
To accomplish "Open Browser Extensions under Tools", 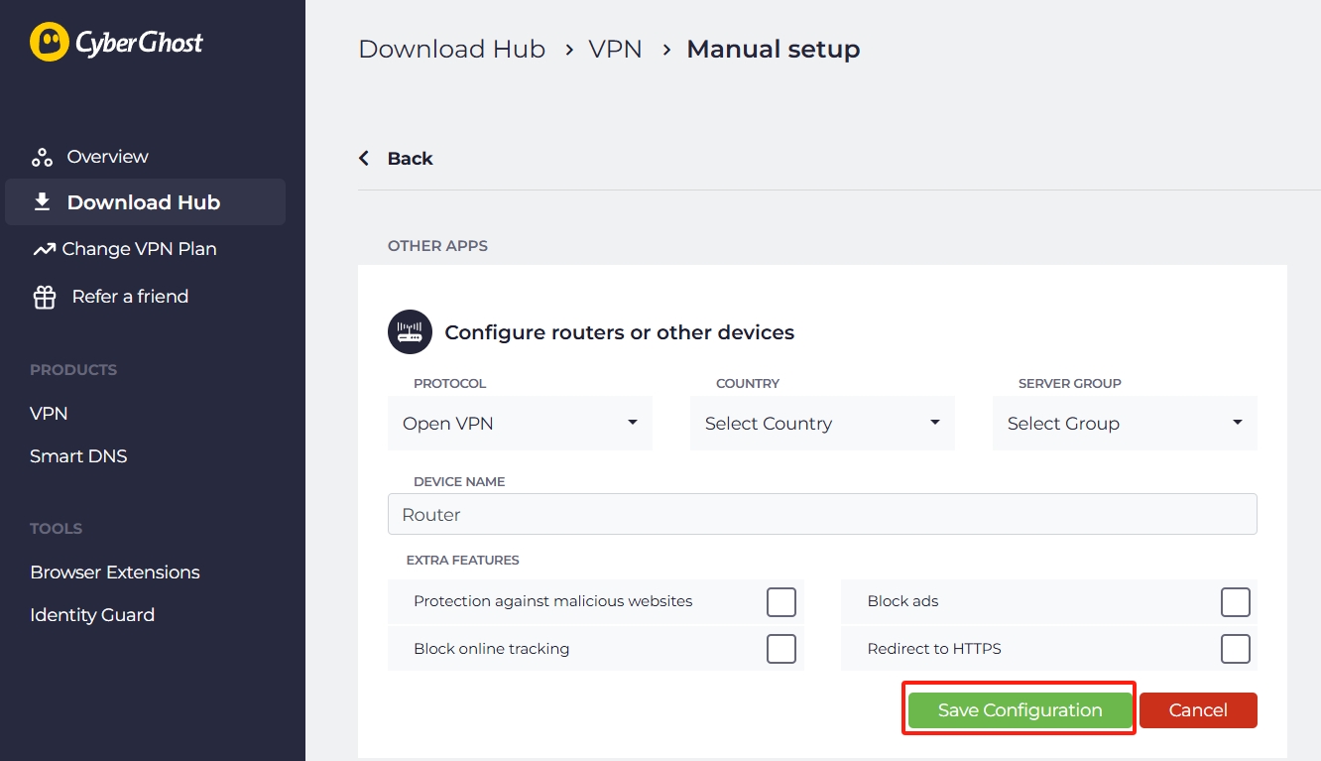I will (x=115, y=572).
